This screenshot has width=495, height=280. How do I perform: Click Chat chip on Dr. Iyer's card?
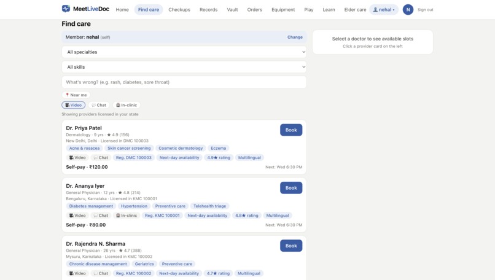point(101,216)
